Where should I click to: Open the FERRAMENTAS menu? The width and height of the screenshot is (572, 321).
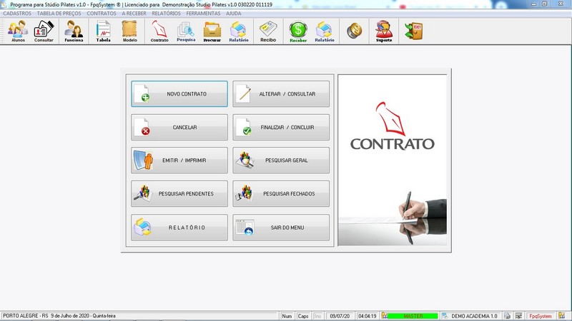(x=203, y=14)
